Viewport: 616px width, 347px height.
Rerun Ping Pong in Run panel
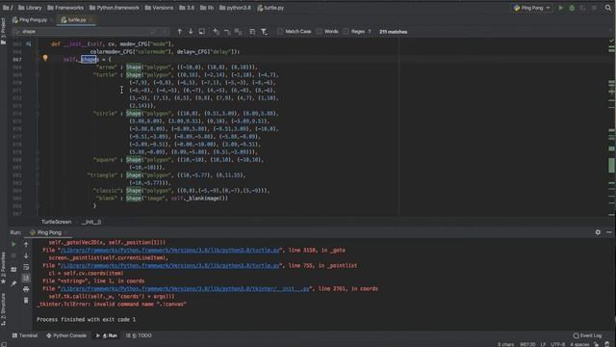click(x=13, y=244)
